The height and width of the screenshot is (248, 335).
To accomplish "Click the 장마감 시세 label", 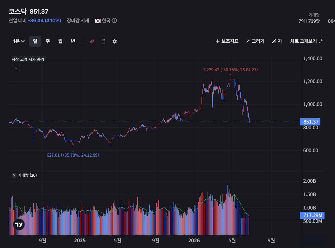I will coord(78,21).
